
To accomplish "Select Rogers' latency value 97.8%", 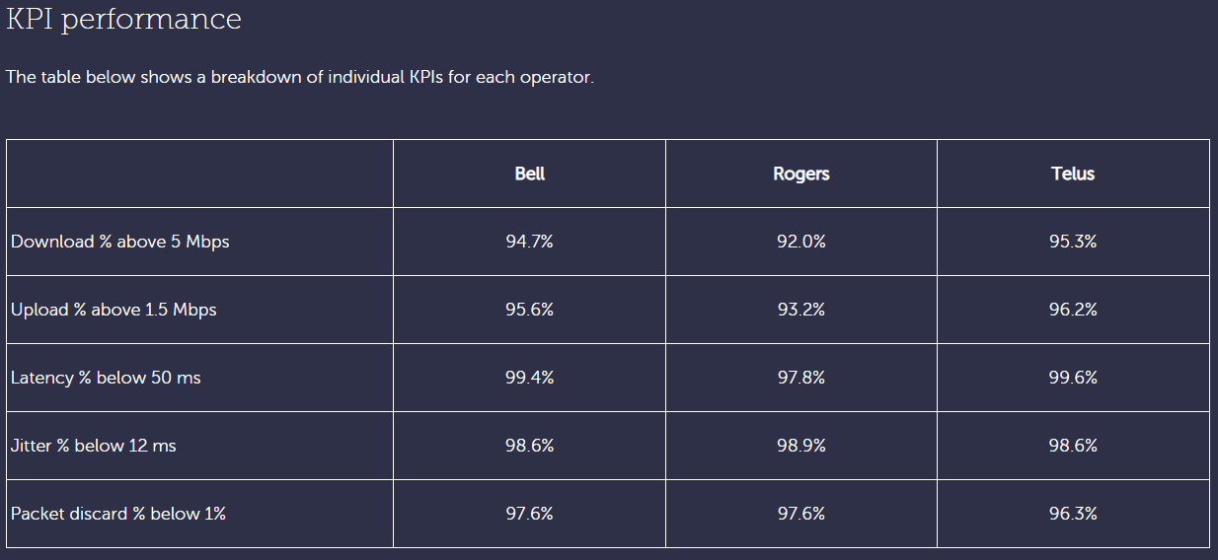I will click(800, 378).
